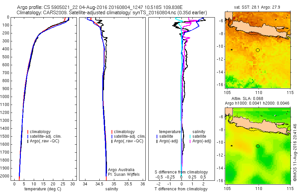This screenshot has width=298, height=192.
Task: Click the 'Argo Australia' label
Action: point(121,170)
